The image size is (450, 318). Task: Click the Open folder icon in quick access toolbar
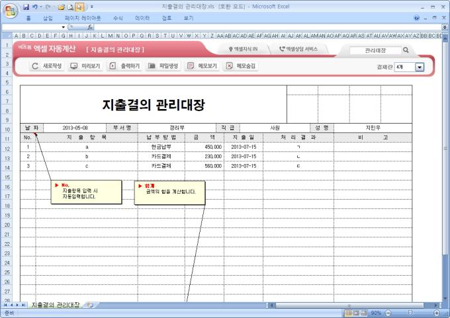(61, 7)
